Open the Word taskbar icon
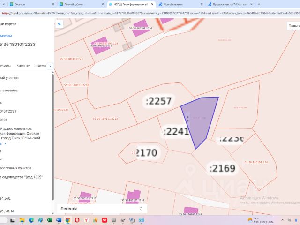Viewport: 300px width, 225px height. 59,220
